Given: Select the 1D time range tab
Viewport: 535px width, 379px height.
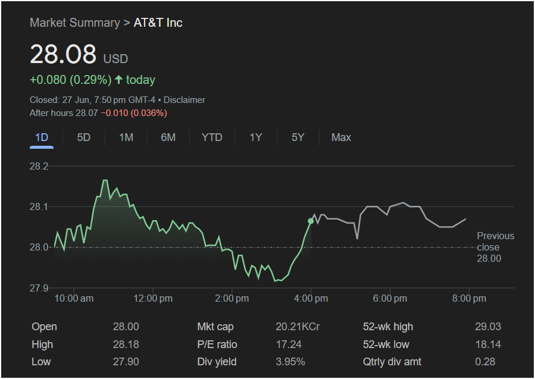Looking at the screenshot, I should (x=42, y=137).
